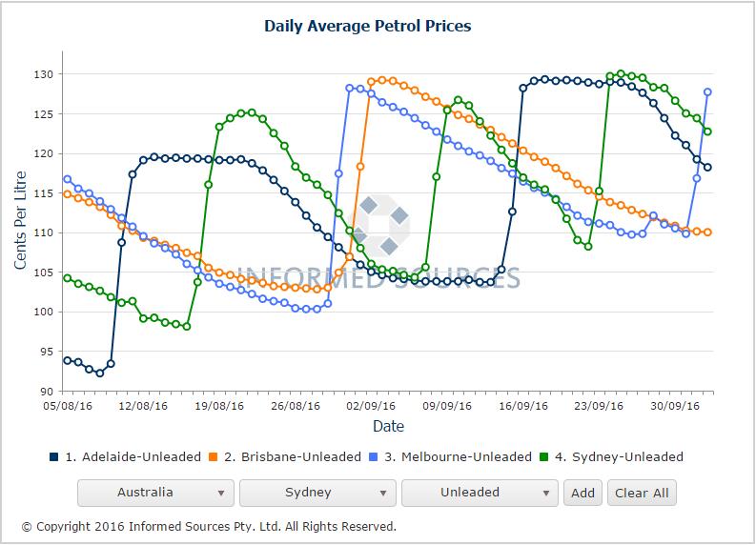Open the Sydney city dropdown
This screenshot has height=545, width=756.
click(x=317, y=493)
